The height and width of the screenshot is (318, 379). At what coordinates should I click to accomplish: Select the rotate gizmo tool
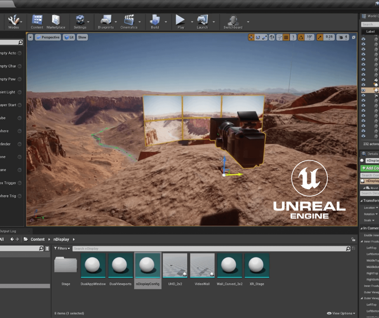click(x=258, y=37)
